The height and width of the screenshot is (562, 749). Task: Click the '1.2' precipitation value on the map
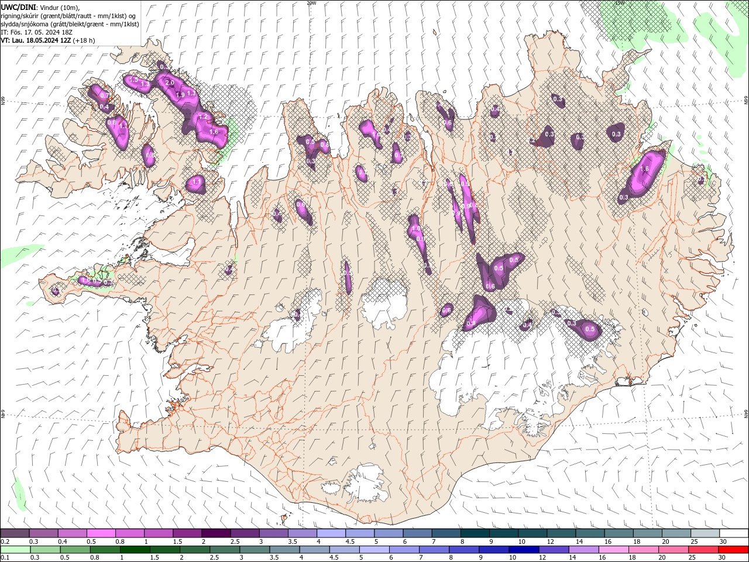tap(204, 117)
